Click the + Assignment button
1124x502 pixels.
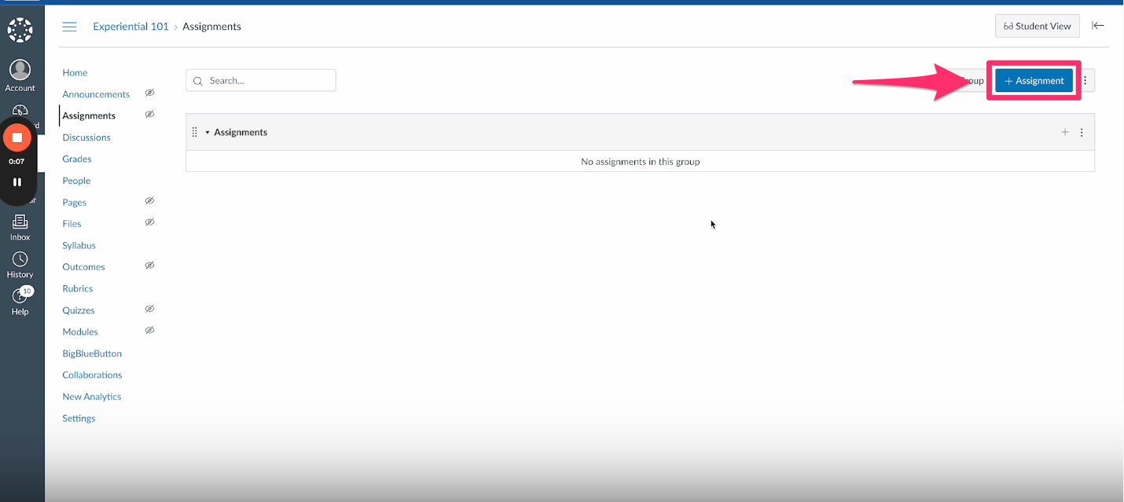click(1034, 80)
